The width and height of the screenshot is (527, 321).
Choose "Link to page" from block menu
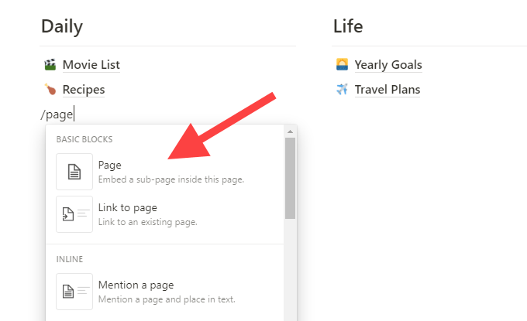pyautogui.click(x=170, y=214)
